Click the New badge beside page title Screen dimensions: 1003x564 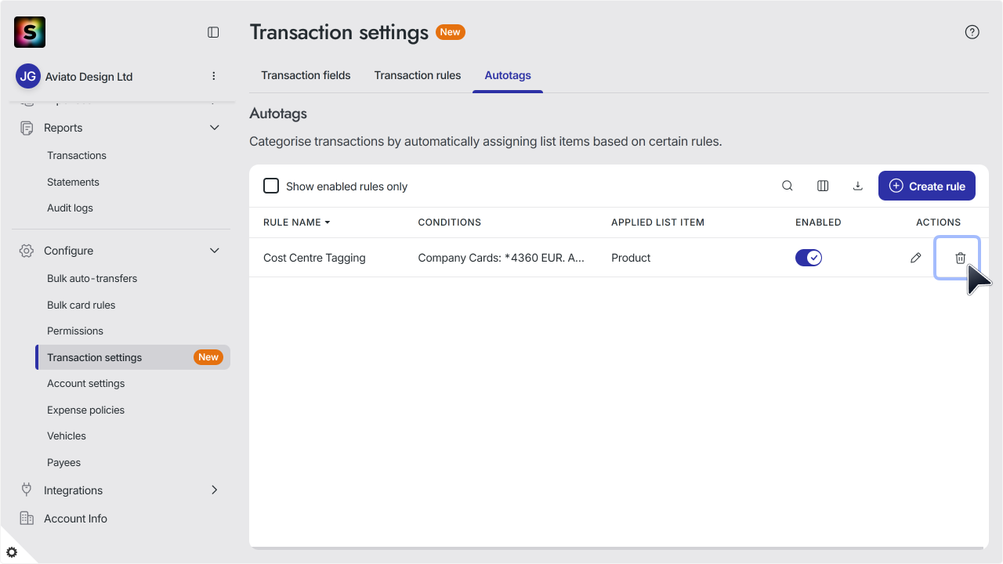(x=451, y=32)
